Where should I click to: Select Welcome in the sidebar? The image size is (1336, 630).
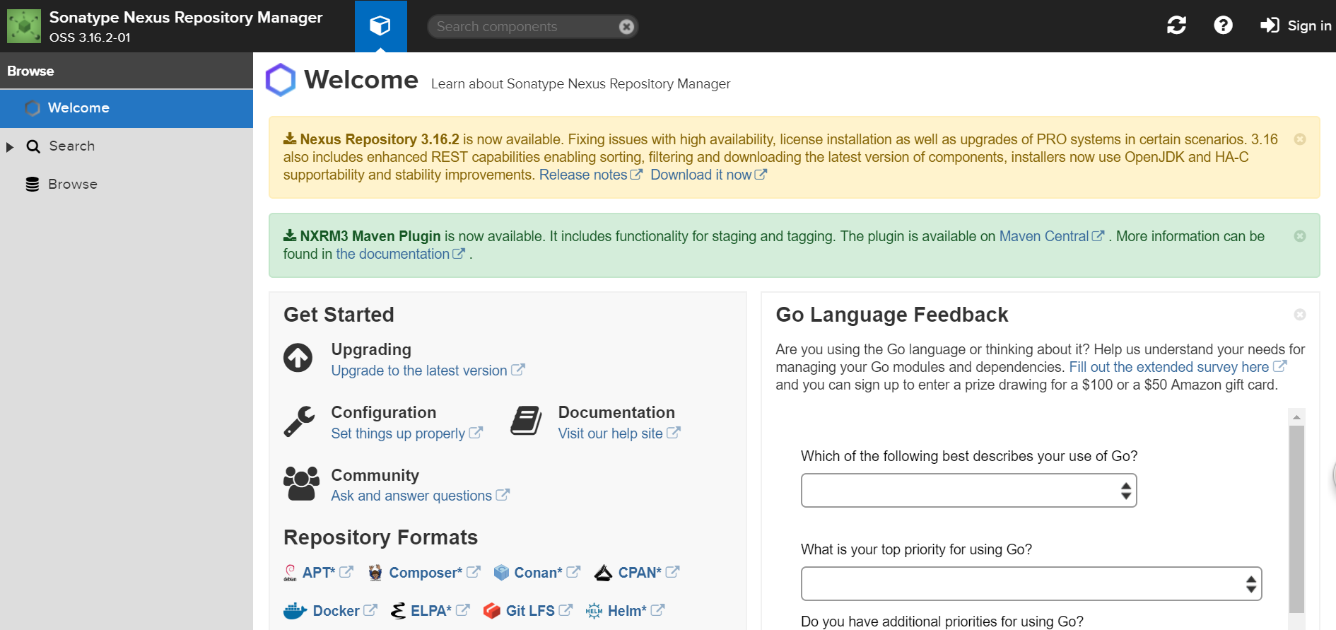(127, 108)
